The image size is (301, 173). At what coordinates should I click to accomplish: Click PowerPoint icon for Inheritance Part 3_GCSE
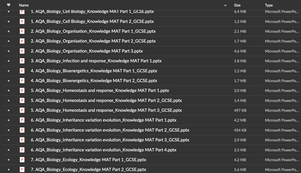tap(22, 140)
